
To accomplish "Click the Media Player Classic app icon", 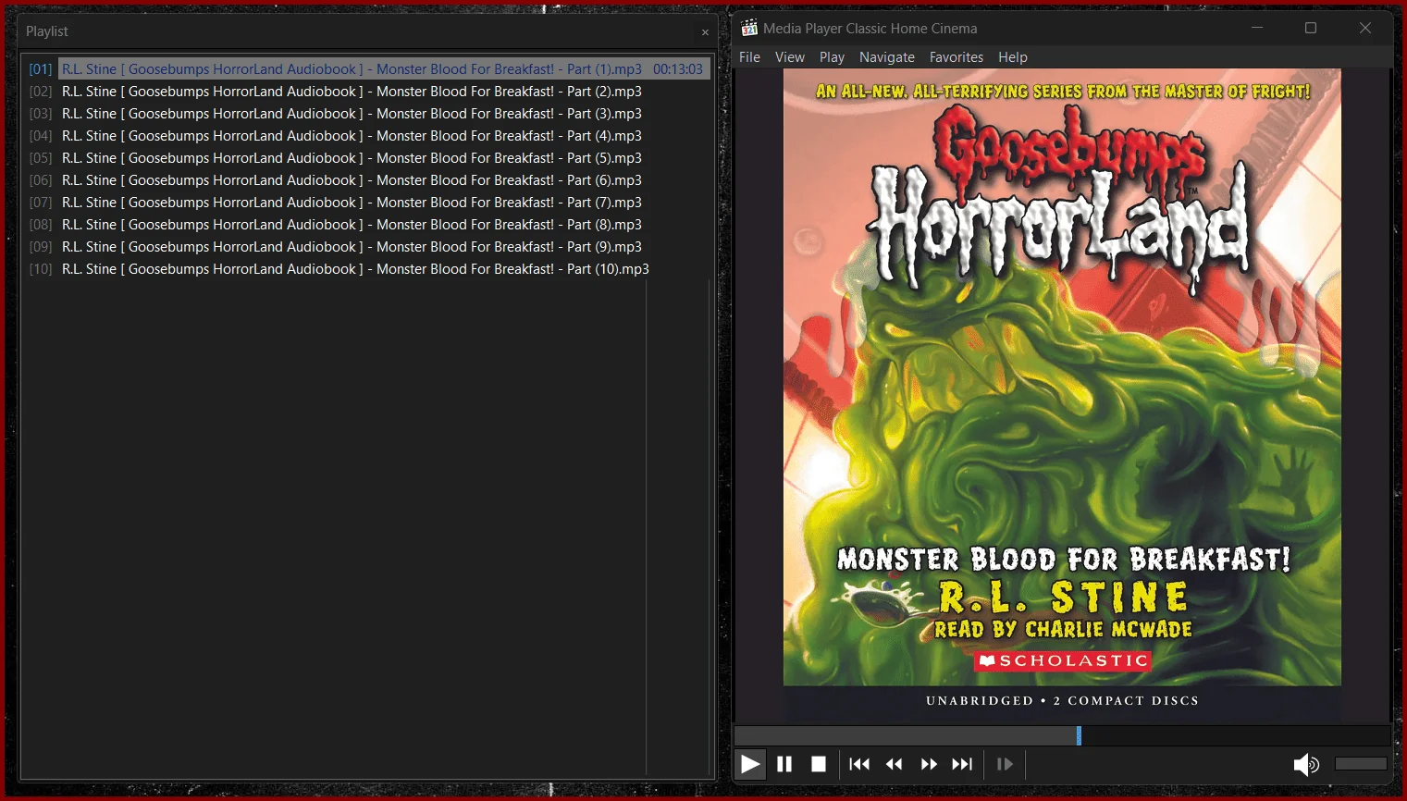I will (749, 28).
